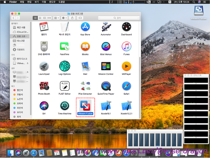Screen dimensions: 210x158
Task: Select FaceTime in the Applications folder
Action: 65,46
